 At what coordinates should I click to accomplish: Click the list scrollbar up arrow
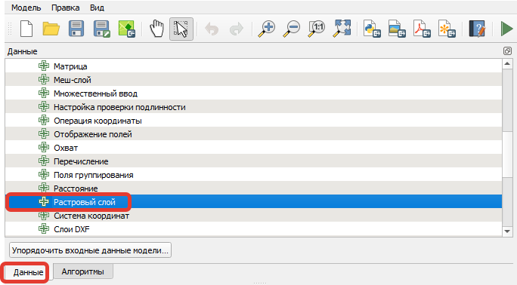[x=507, y=64]
